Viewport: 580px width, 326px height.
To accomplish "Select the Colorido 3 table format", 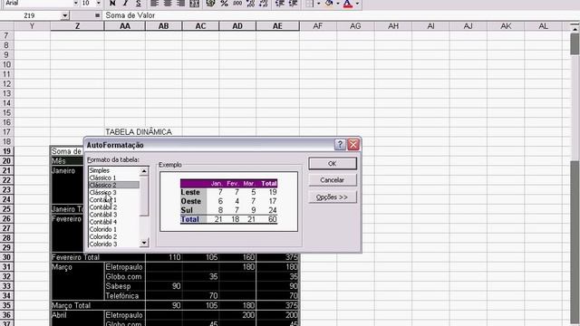I will [x=113, y=244].
